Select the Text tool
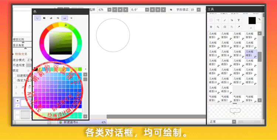Image resolution: width=277 pixels, height=140 pixels. [x=239, y=20]
